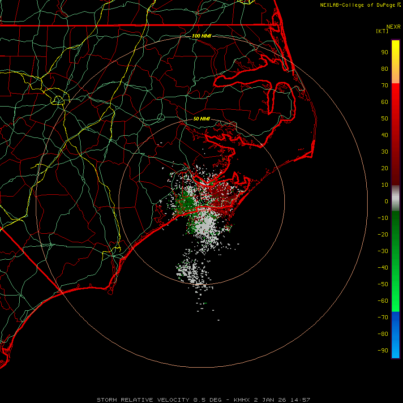Click the NEXR label above the color bar
Screen dimensions: 403x403
click(394, 27)
